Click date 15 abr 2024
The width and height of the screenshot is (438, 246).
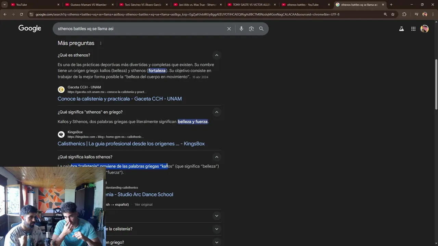click(x=200, y=77)
